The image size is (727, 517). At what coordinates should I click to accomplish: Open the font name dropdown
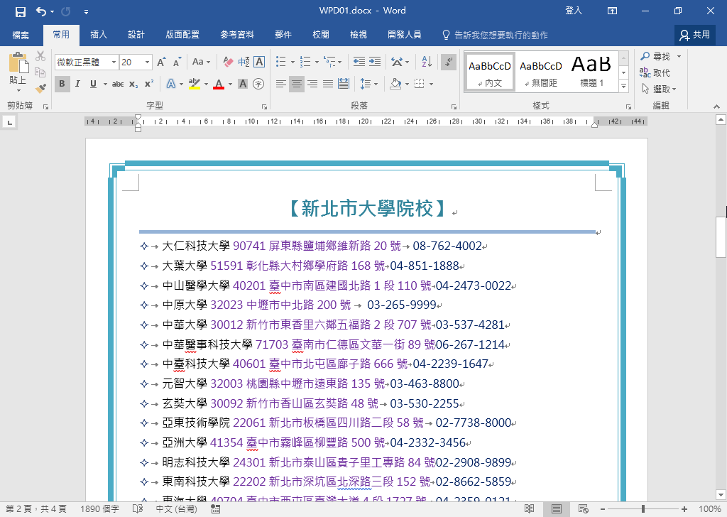pos(114,62)
